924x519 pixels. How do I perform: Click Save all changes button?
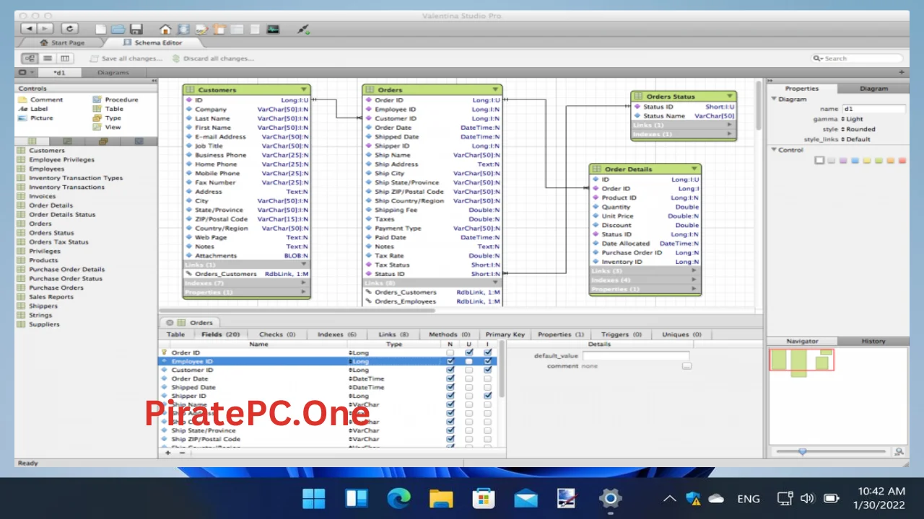coord(126,58)
